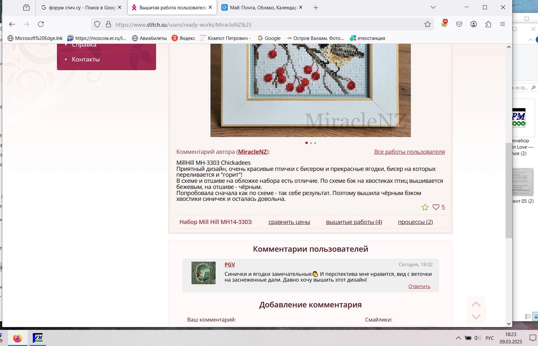Click the scroll-to-top arrow on the page

tap(476, 304)
